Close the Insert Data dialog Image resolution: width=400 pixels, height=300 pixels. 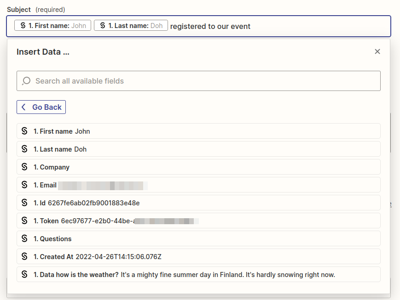tap(377, 51)
